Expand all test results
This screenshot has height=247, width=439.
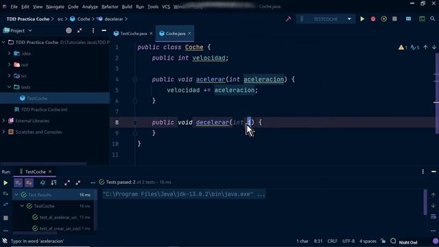pyautogui.click(x=67, y=183)
